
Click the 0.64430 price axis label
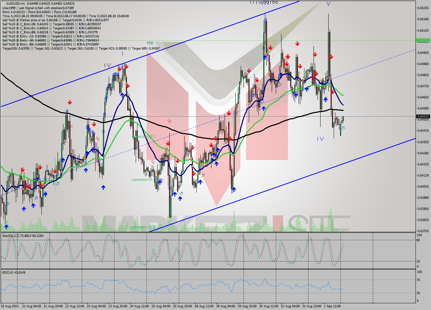[423, 130]
